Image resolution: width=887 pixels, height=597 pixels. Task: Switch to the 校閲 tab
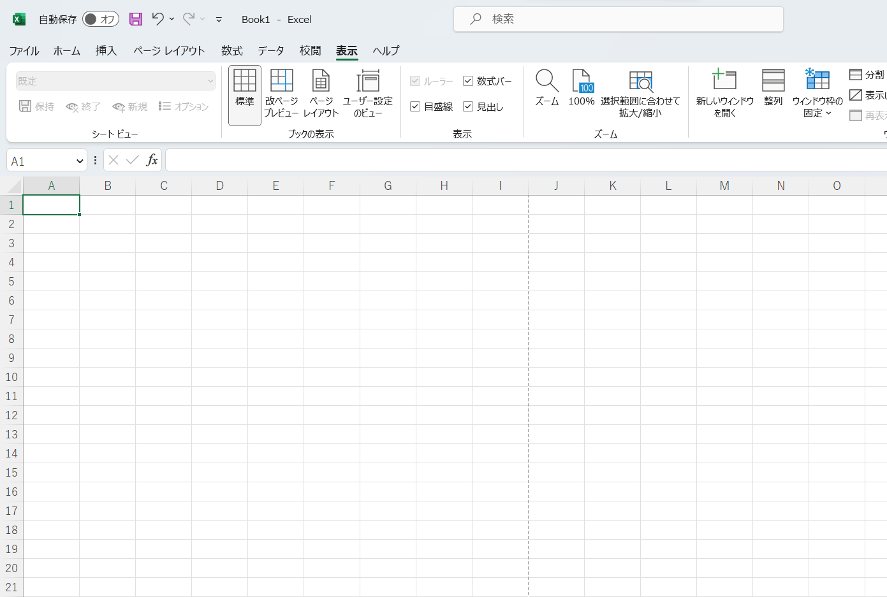[311, 51]
